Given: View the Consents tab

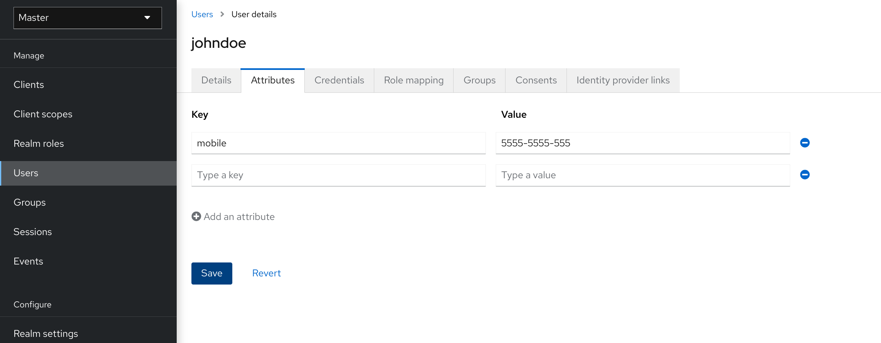Looking at the screenshot, I should 536,80.
